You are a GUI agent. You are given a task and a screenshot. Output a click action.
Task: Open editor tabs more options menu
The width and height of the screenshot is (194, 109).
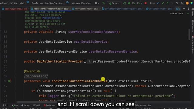189,9
